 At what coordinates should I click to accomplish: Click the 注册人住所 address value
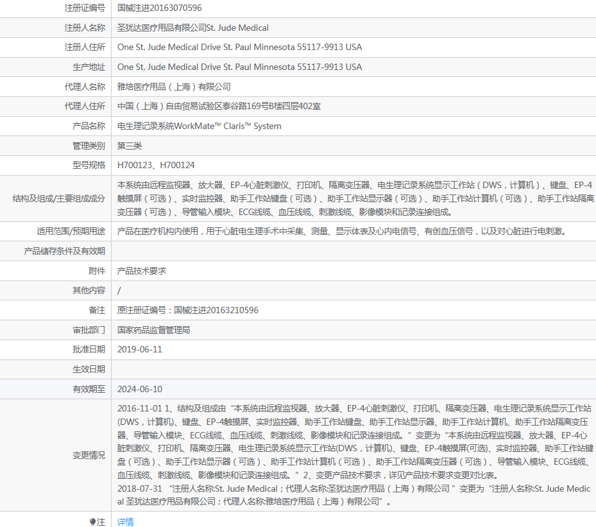tap(239, 47)
